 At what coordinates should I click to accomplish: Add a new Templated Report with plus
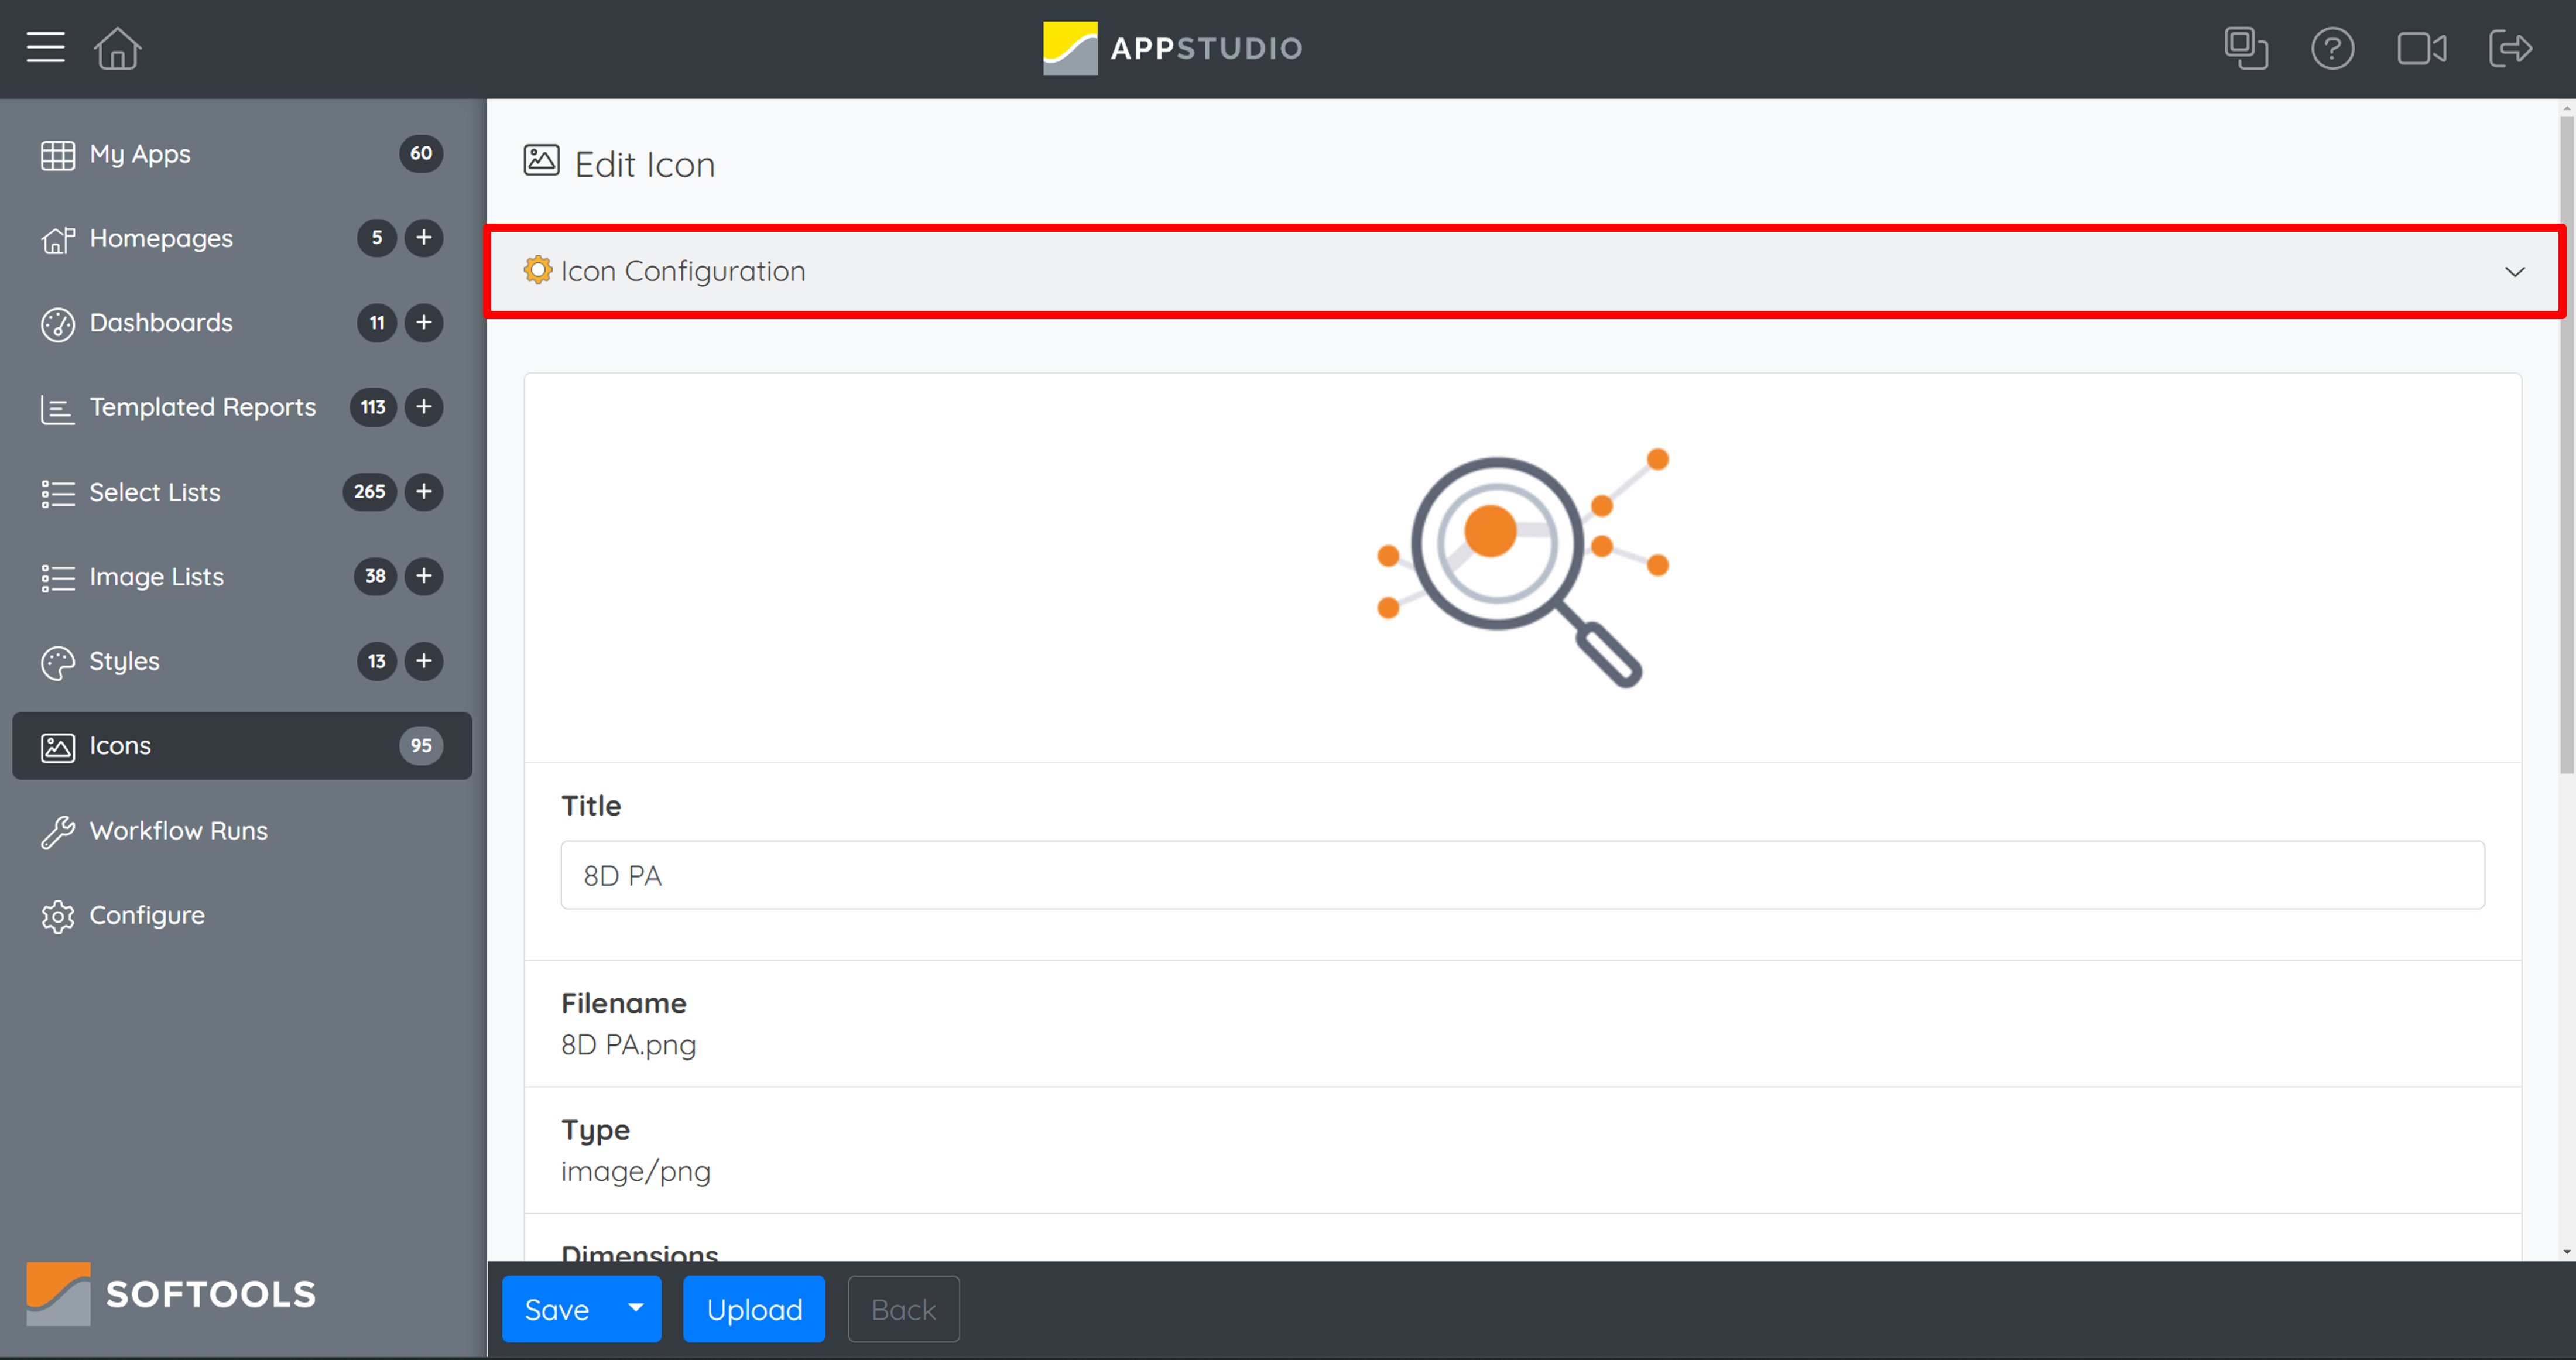pyautogui.click(x=424, y=407)
